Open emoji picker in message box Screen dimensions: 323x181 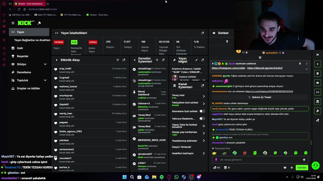pos(304,160)
